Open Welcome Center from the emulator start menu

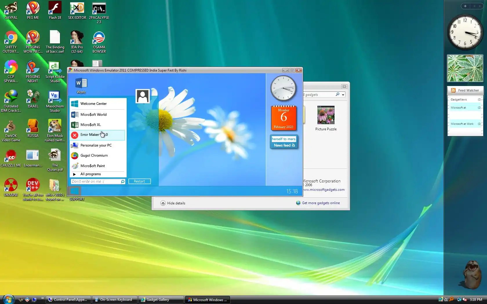tap(98, 104)
